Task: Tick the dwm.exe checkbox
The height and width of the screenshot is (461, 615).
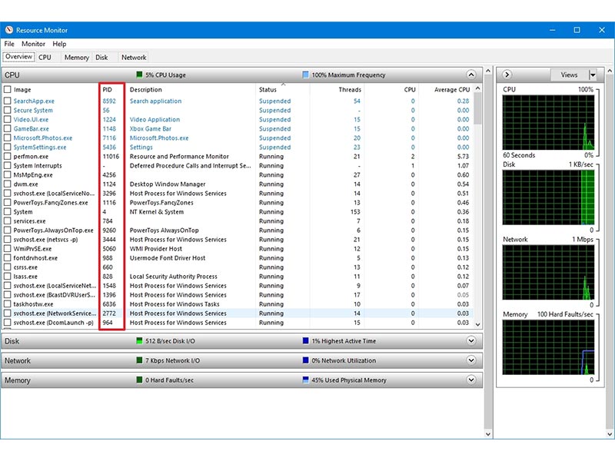Action: pyautogui.click(x=7, y=184)
